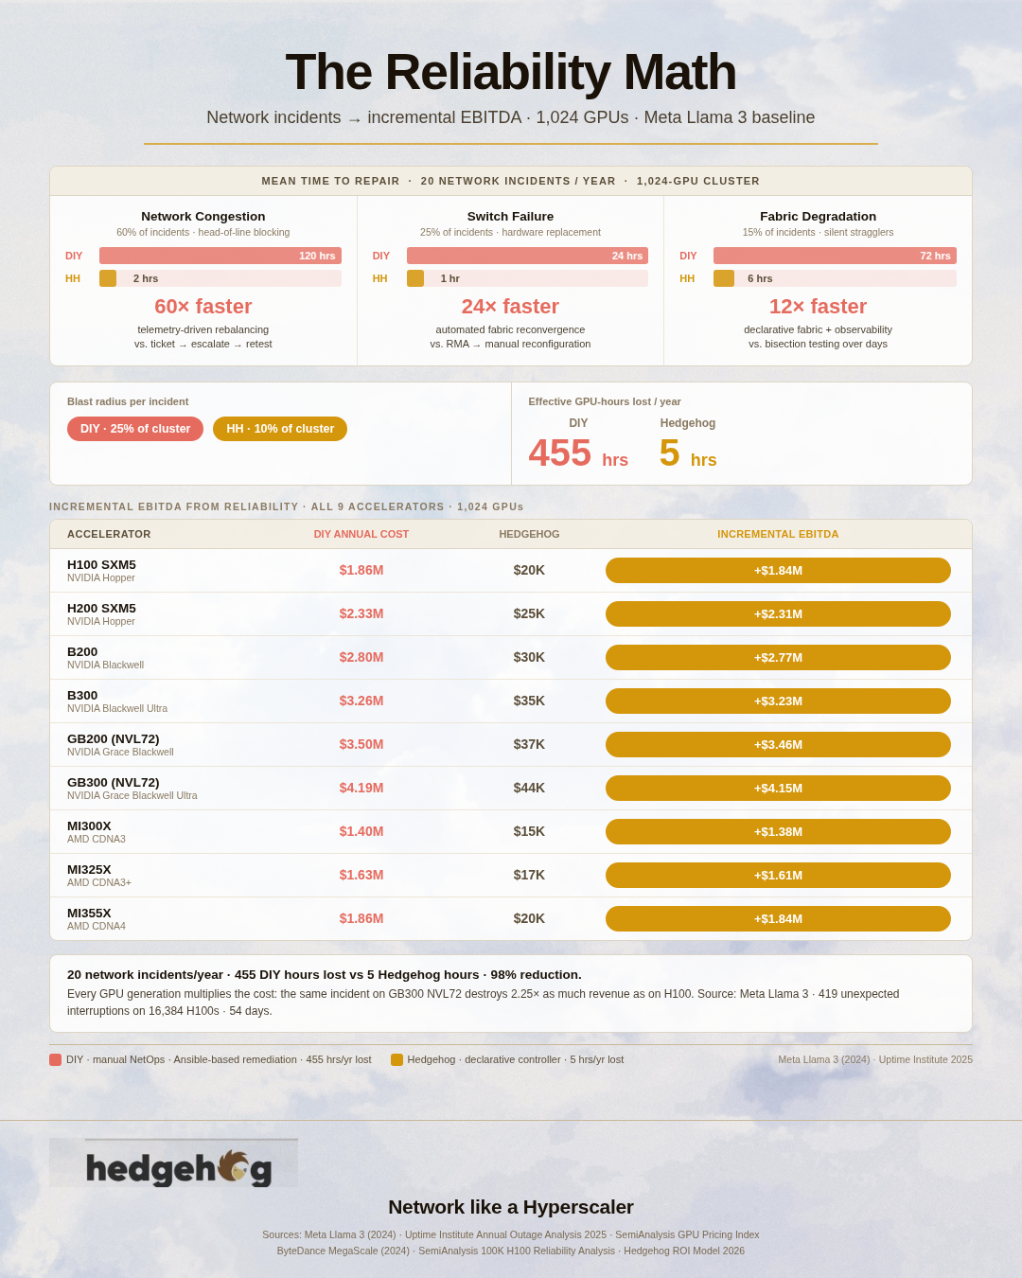Click the B200 accelerator name
This screenshot has height=1278, width=1022.
(x=82, y=652)
